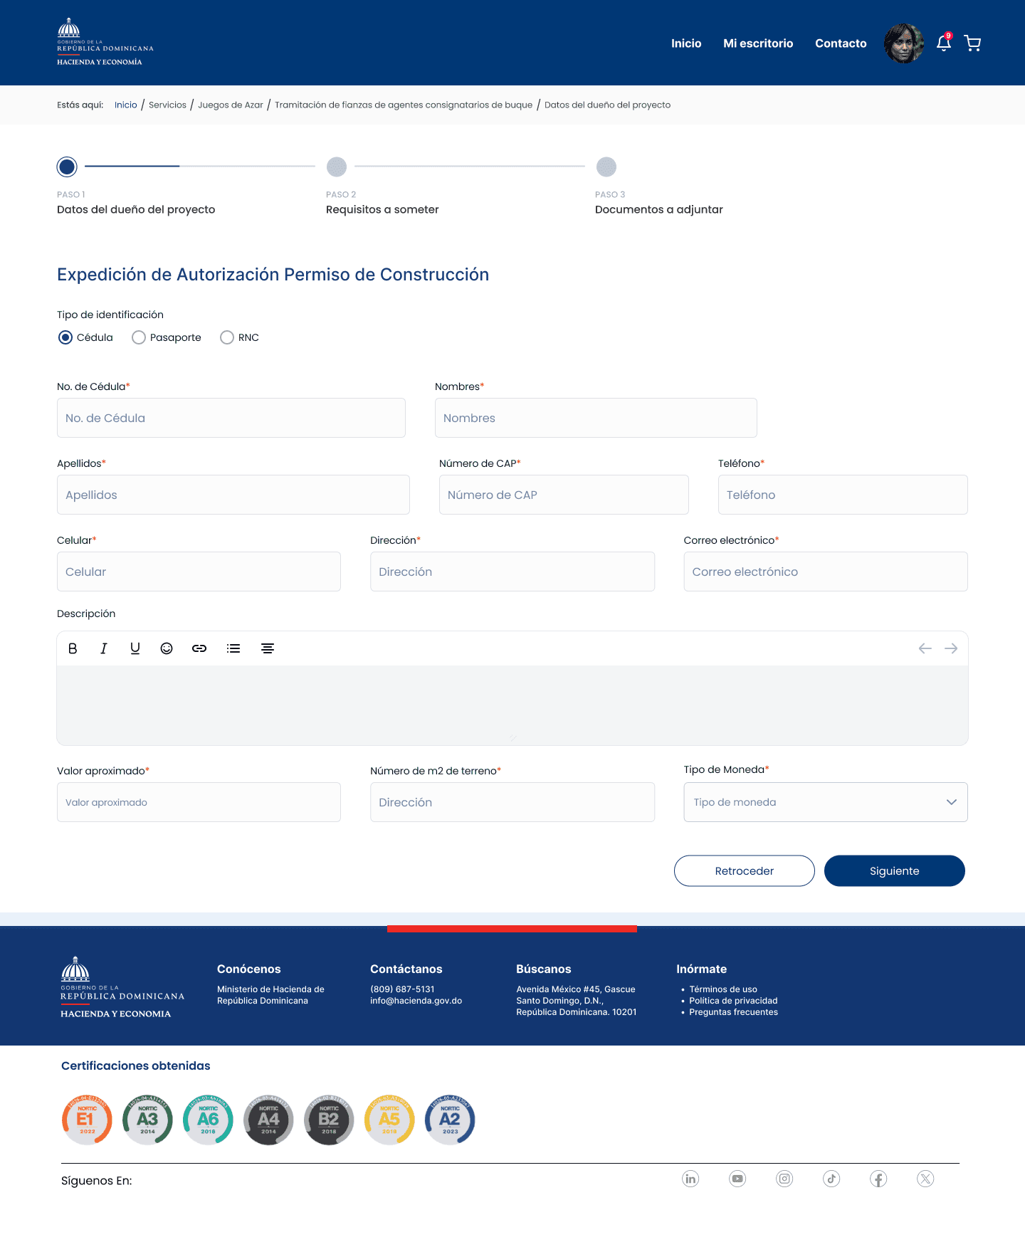
Task: Open the TikTok social icon
Action: [x=831, y=1179]
